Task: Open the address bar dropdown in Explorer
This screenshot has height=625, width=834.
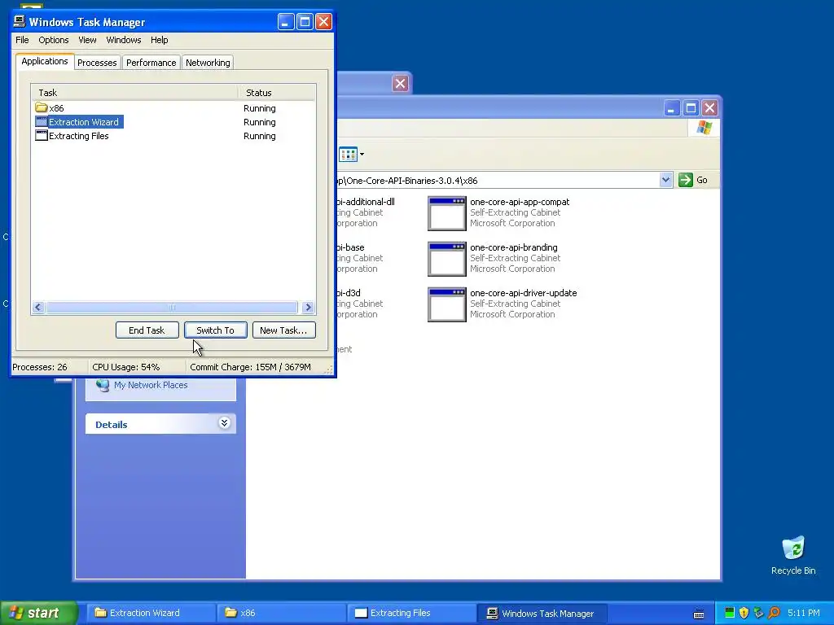Action: click(665, 180)
